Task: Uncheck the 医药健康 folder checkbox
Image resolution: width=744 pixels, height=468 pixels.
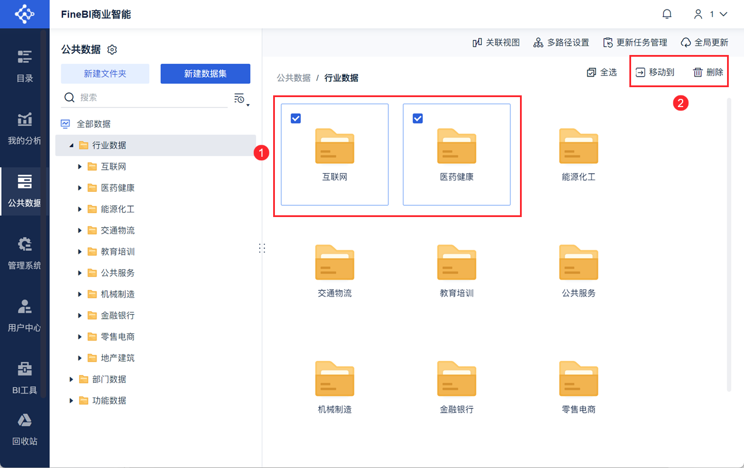Action: coord(418,118)
